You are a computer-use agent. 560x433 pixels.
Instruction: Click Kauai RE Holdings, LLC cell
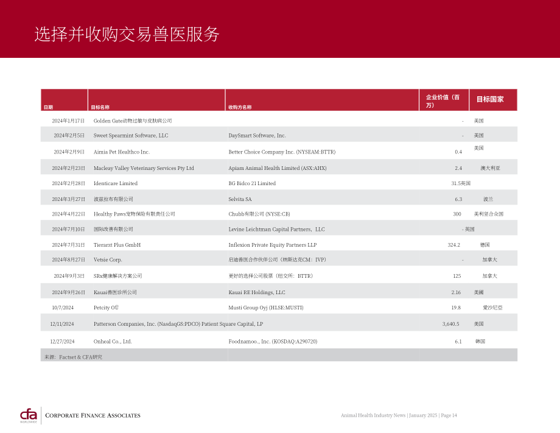[257, 292]
